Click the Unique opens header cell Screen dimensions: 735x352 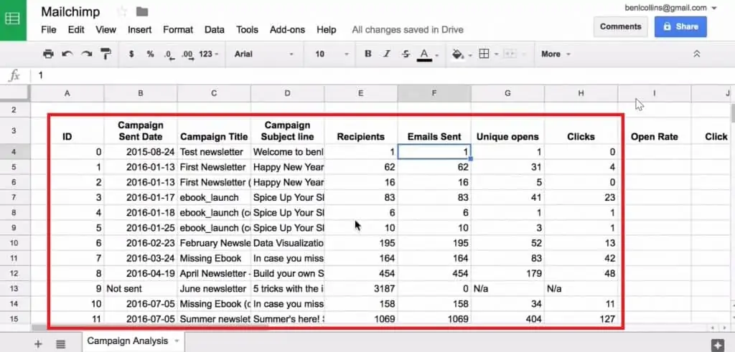(x=507, y=131)
